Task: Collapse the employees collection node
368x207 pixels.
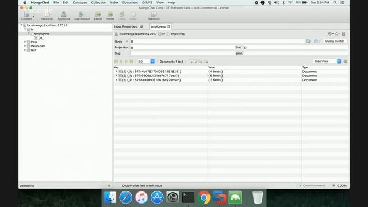Action: 29,33
